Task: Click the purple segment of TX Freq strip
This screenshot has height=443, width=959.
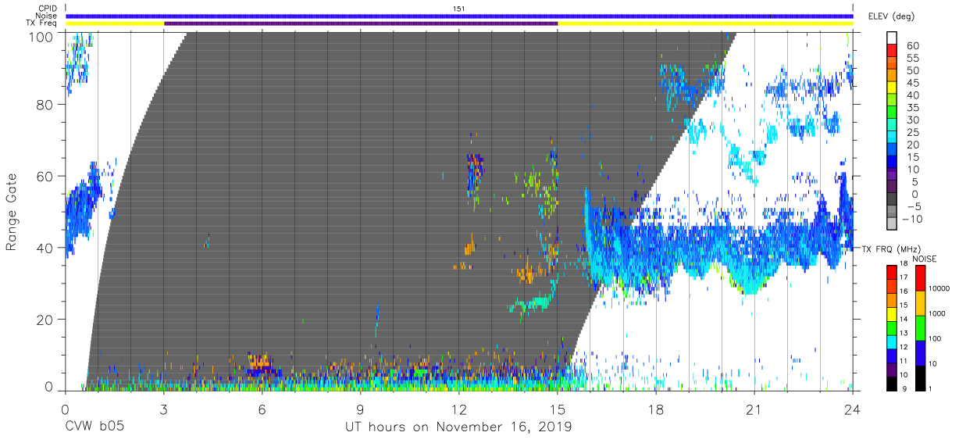Action: pos(361,23)
